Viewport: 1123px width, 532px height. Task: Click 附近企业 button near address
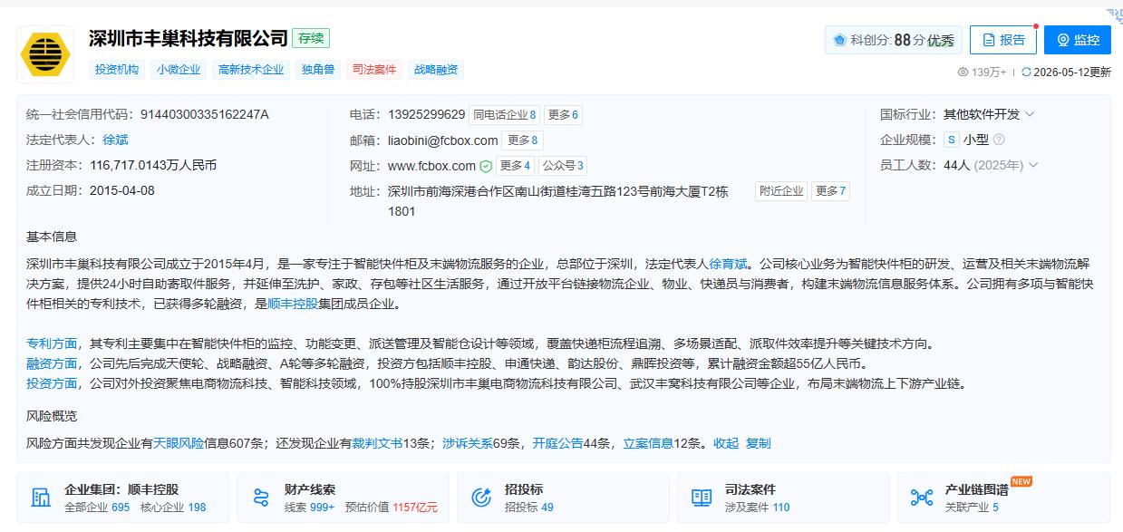[781, 191]
